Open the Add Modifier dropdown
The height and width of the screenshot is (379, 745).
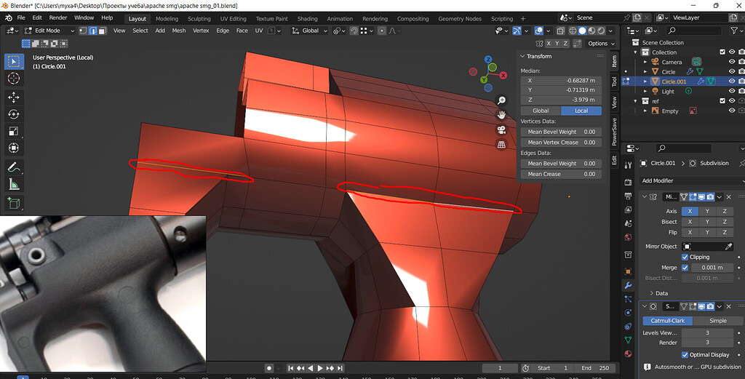(x=691, y=180)
